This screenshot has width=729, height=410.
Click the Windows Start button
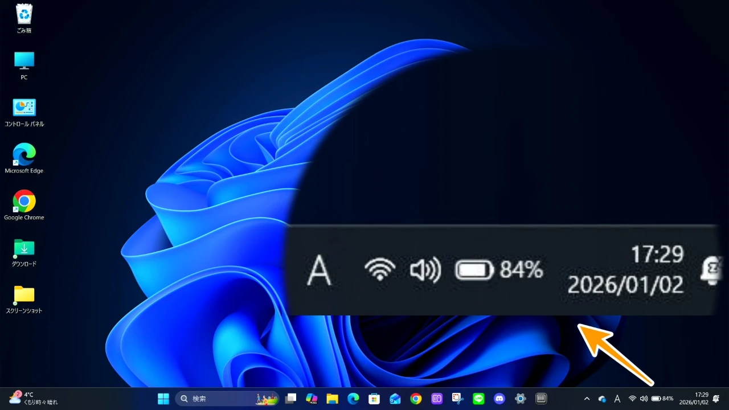click(163, 399)
